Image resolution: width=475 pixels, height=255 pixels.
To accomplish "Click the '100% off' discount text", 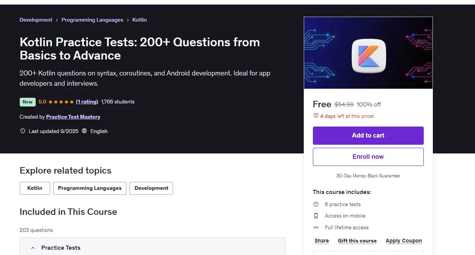I will [x=369, y=104].
